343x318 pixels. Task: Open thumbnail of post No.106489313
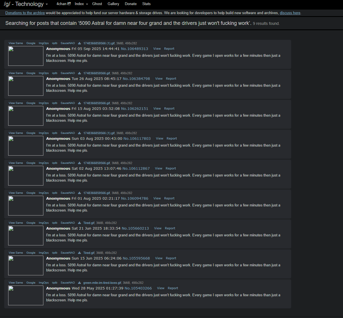[26, 56]
